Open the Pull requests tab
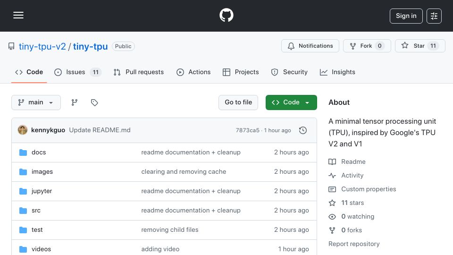 click(139, 72)
